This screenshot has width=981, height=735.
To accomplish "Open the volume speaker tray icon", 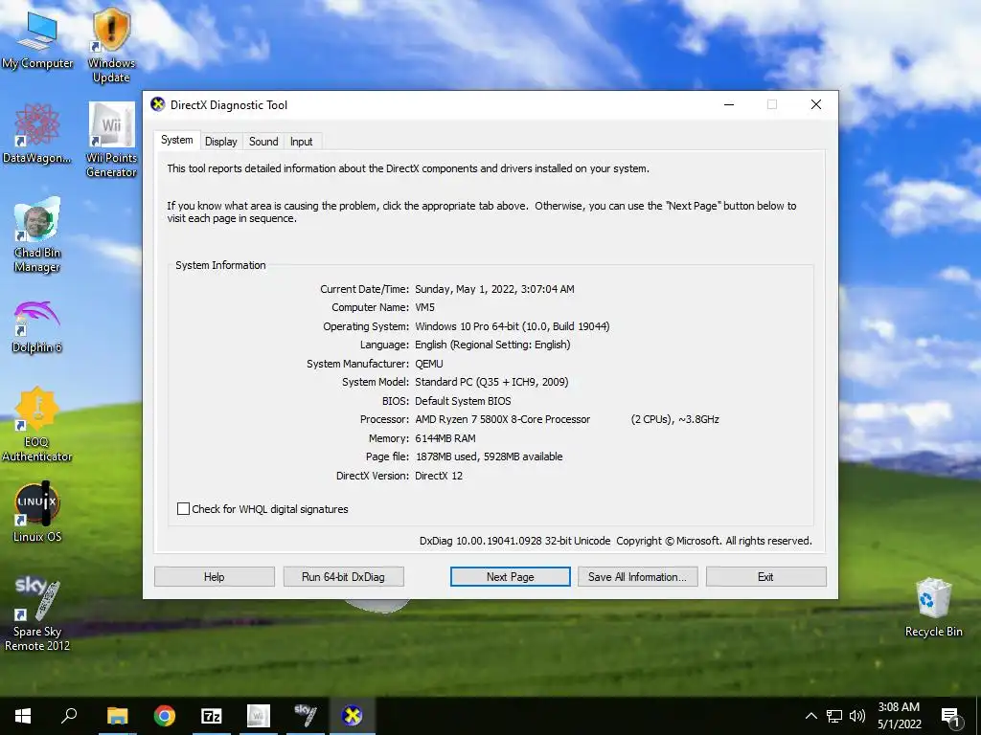I will (x=857, y=716).
